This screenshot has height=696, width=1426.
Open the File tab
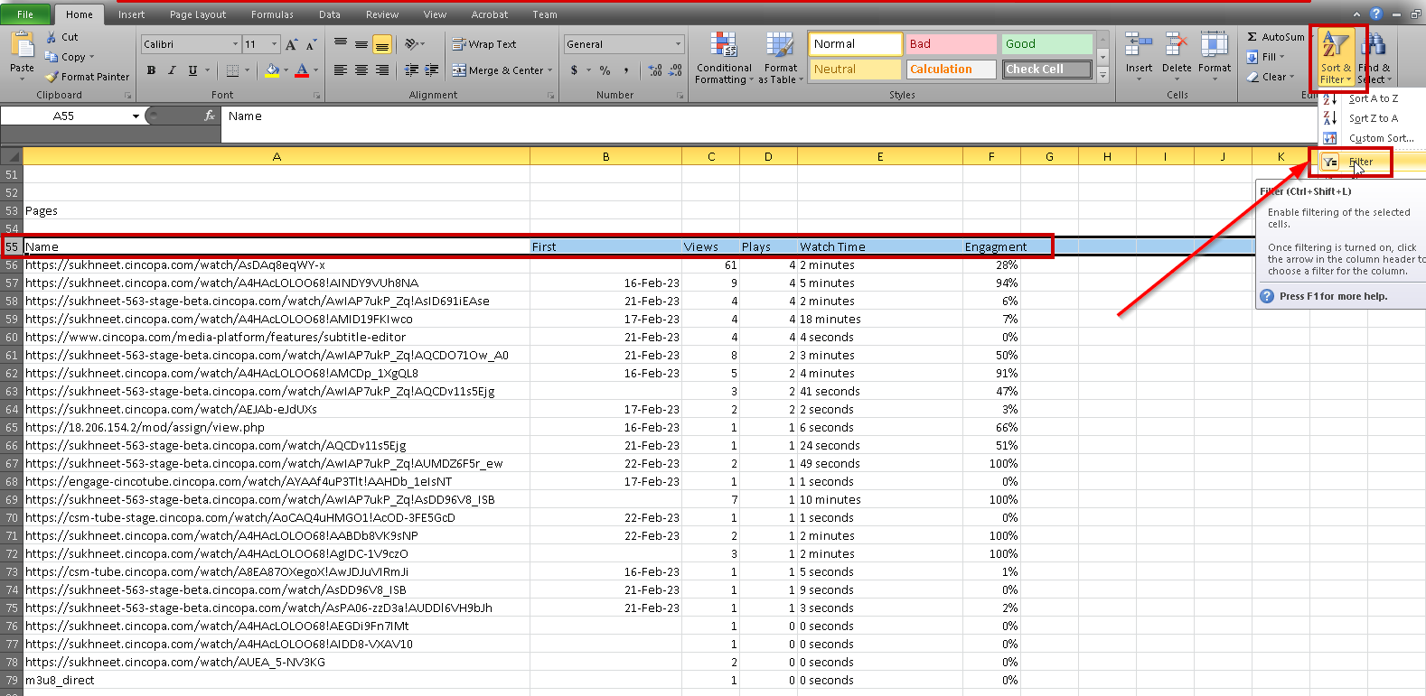point(25,14)
